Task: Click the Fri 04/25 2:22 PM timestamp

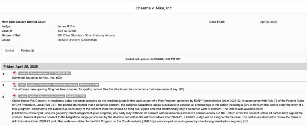Action: click(x=60, y=73)
